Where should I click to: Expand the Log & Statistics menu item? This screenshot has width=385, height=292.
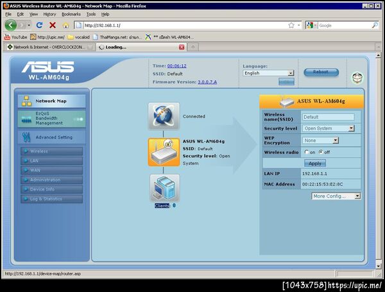(x=51, y=199)
